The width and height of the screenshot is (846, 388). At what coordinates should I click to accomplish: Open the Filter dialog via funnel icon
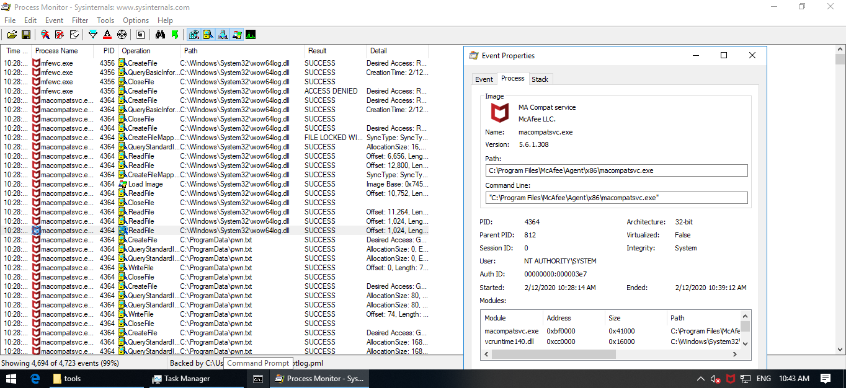pyautogui.click(x=93, y=35)
